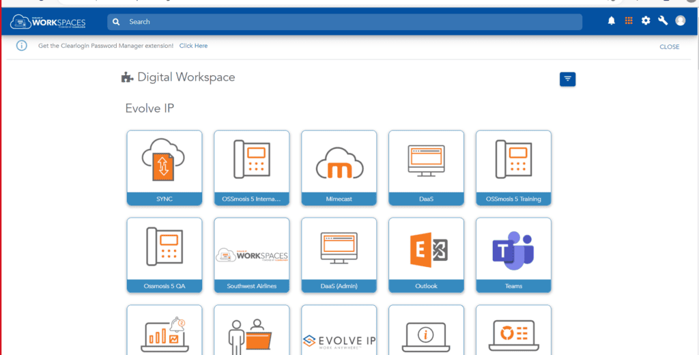Open the laptop chart with bell tile
699x355 pixels.
165,330
